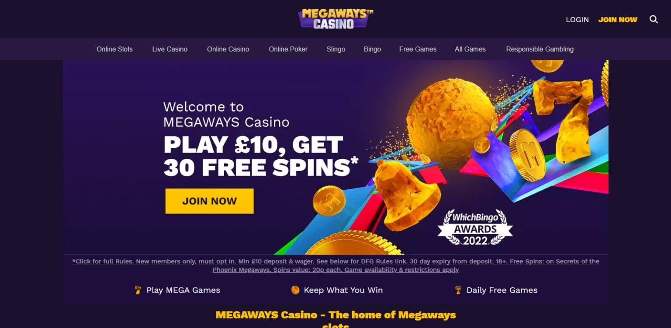Image resolution: width=671 pixels, height=328 pixels.
Task: Select Online Casino in the navigation bar
Action: [x=228, y=49]
